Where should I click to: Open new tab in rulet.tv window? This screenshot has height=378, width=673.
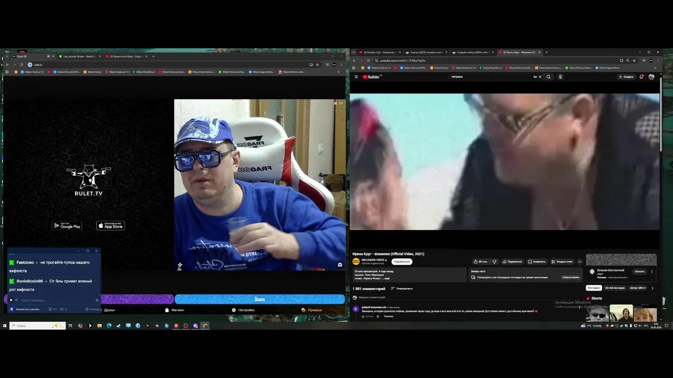[x=153, y=56]
